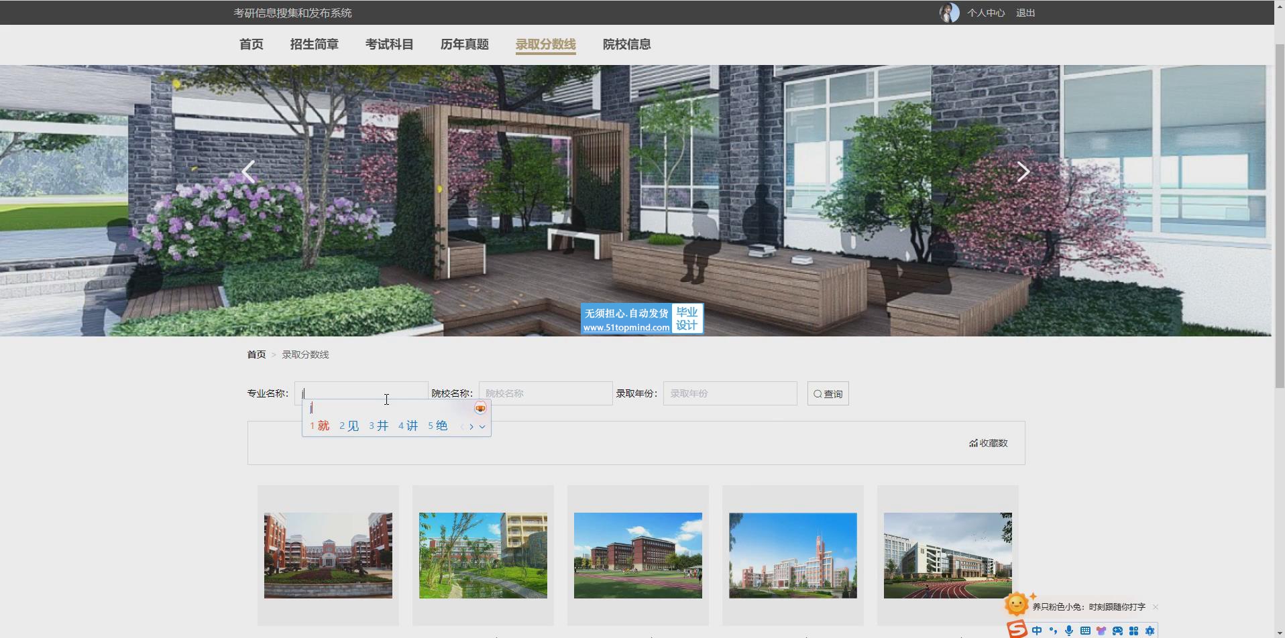Click the 退出 logout link
Image resolution: width=1285 pixels, height=638 pixels.
click(1025, 13)
